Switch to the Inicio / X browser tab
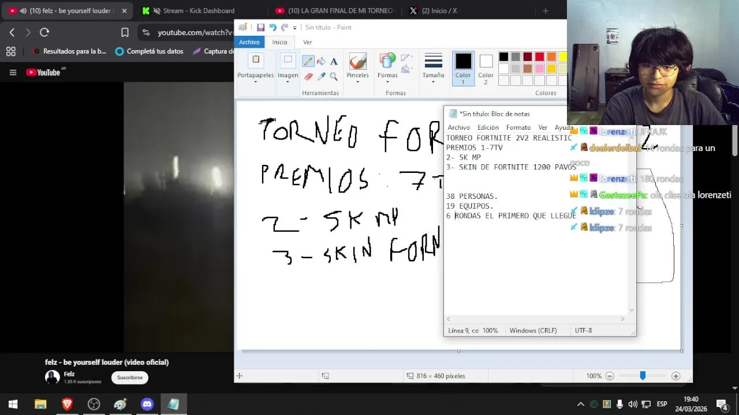This screenshot has height=415, width=739. (x=439, y=10)
